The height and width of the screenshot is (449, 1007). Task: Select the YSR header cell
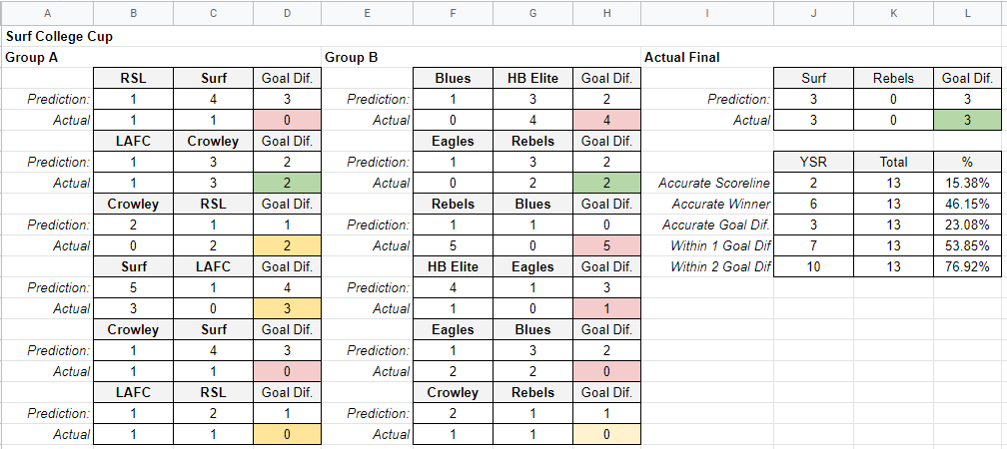tap(814, 162)
